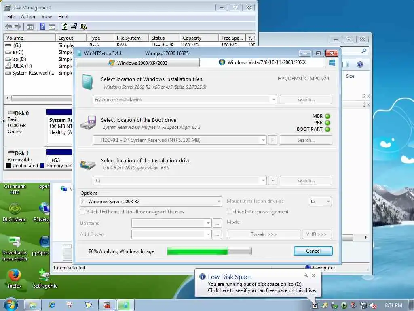Click the F button beside Installation drive

tap(273, 181)
